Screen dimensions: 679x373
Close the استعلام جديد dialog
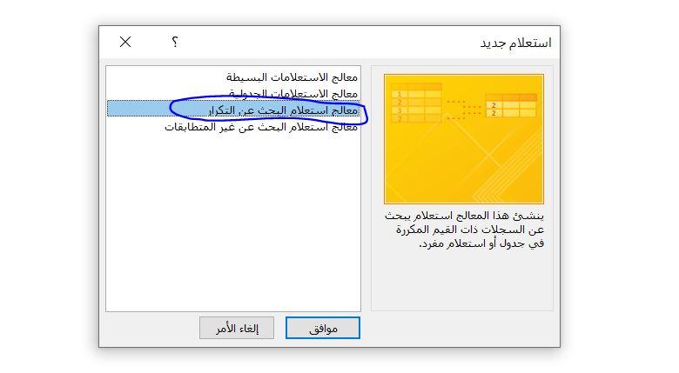click(125, 42)
